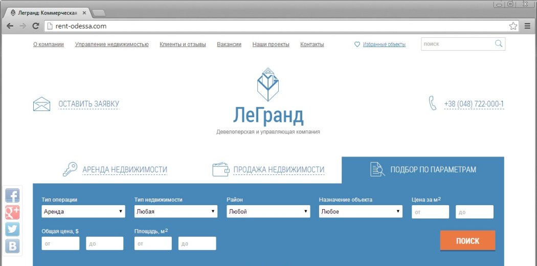Click the magnifier icon in search box
Image resolution: width=537 pixels, height=266 pixels.
[x=498, y=44]
